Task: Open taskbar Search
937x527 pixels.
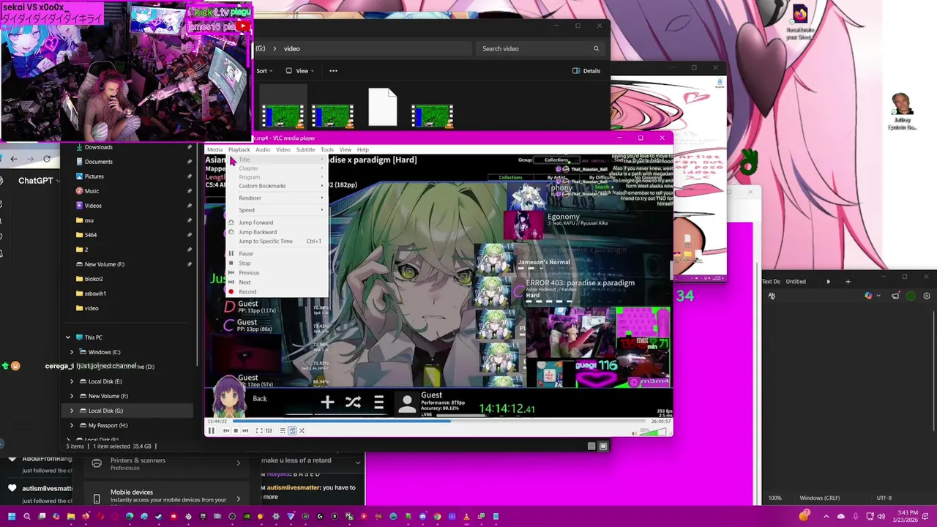Action: 27,516
